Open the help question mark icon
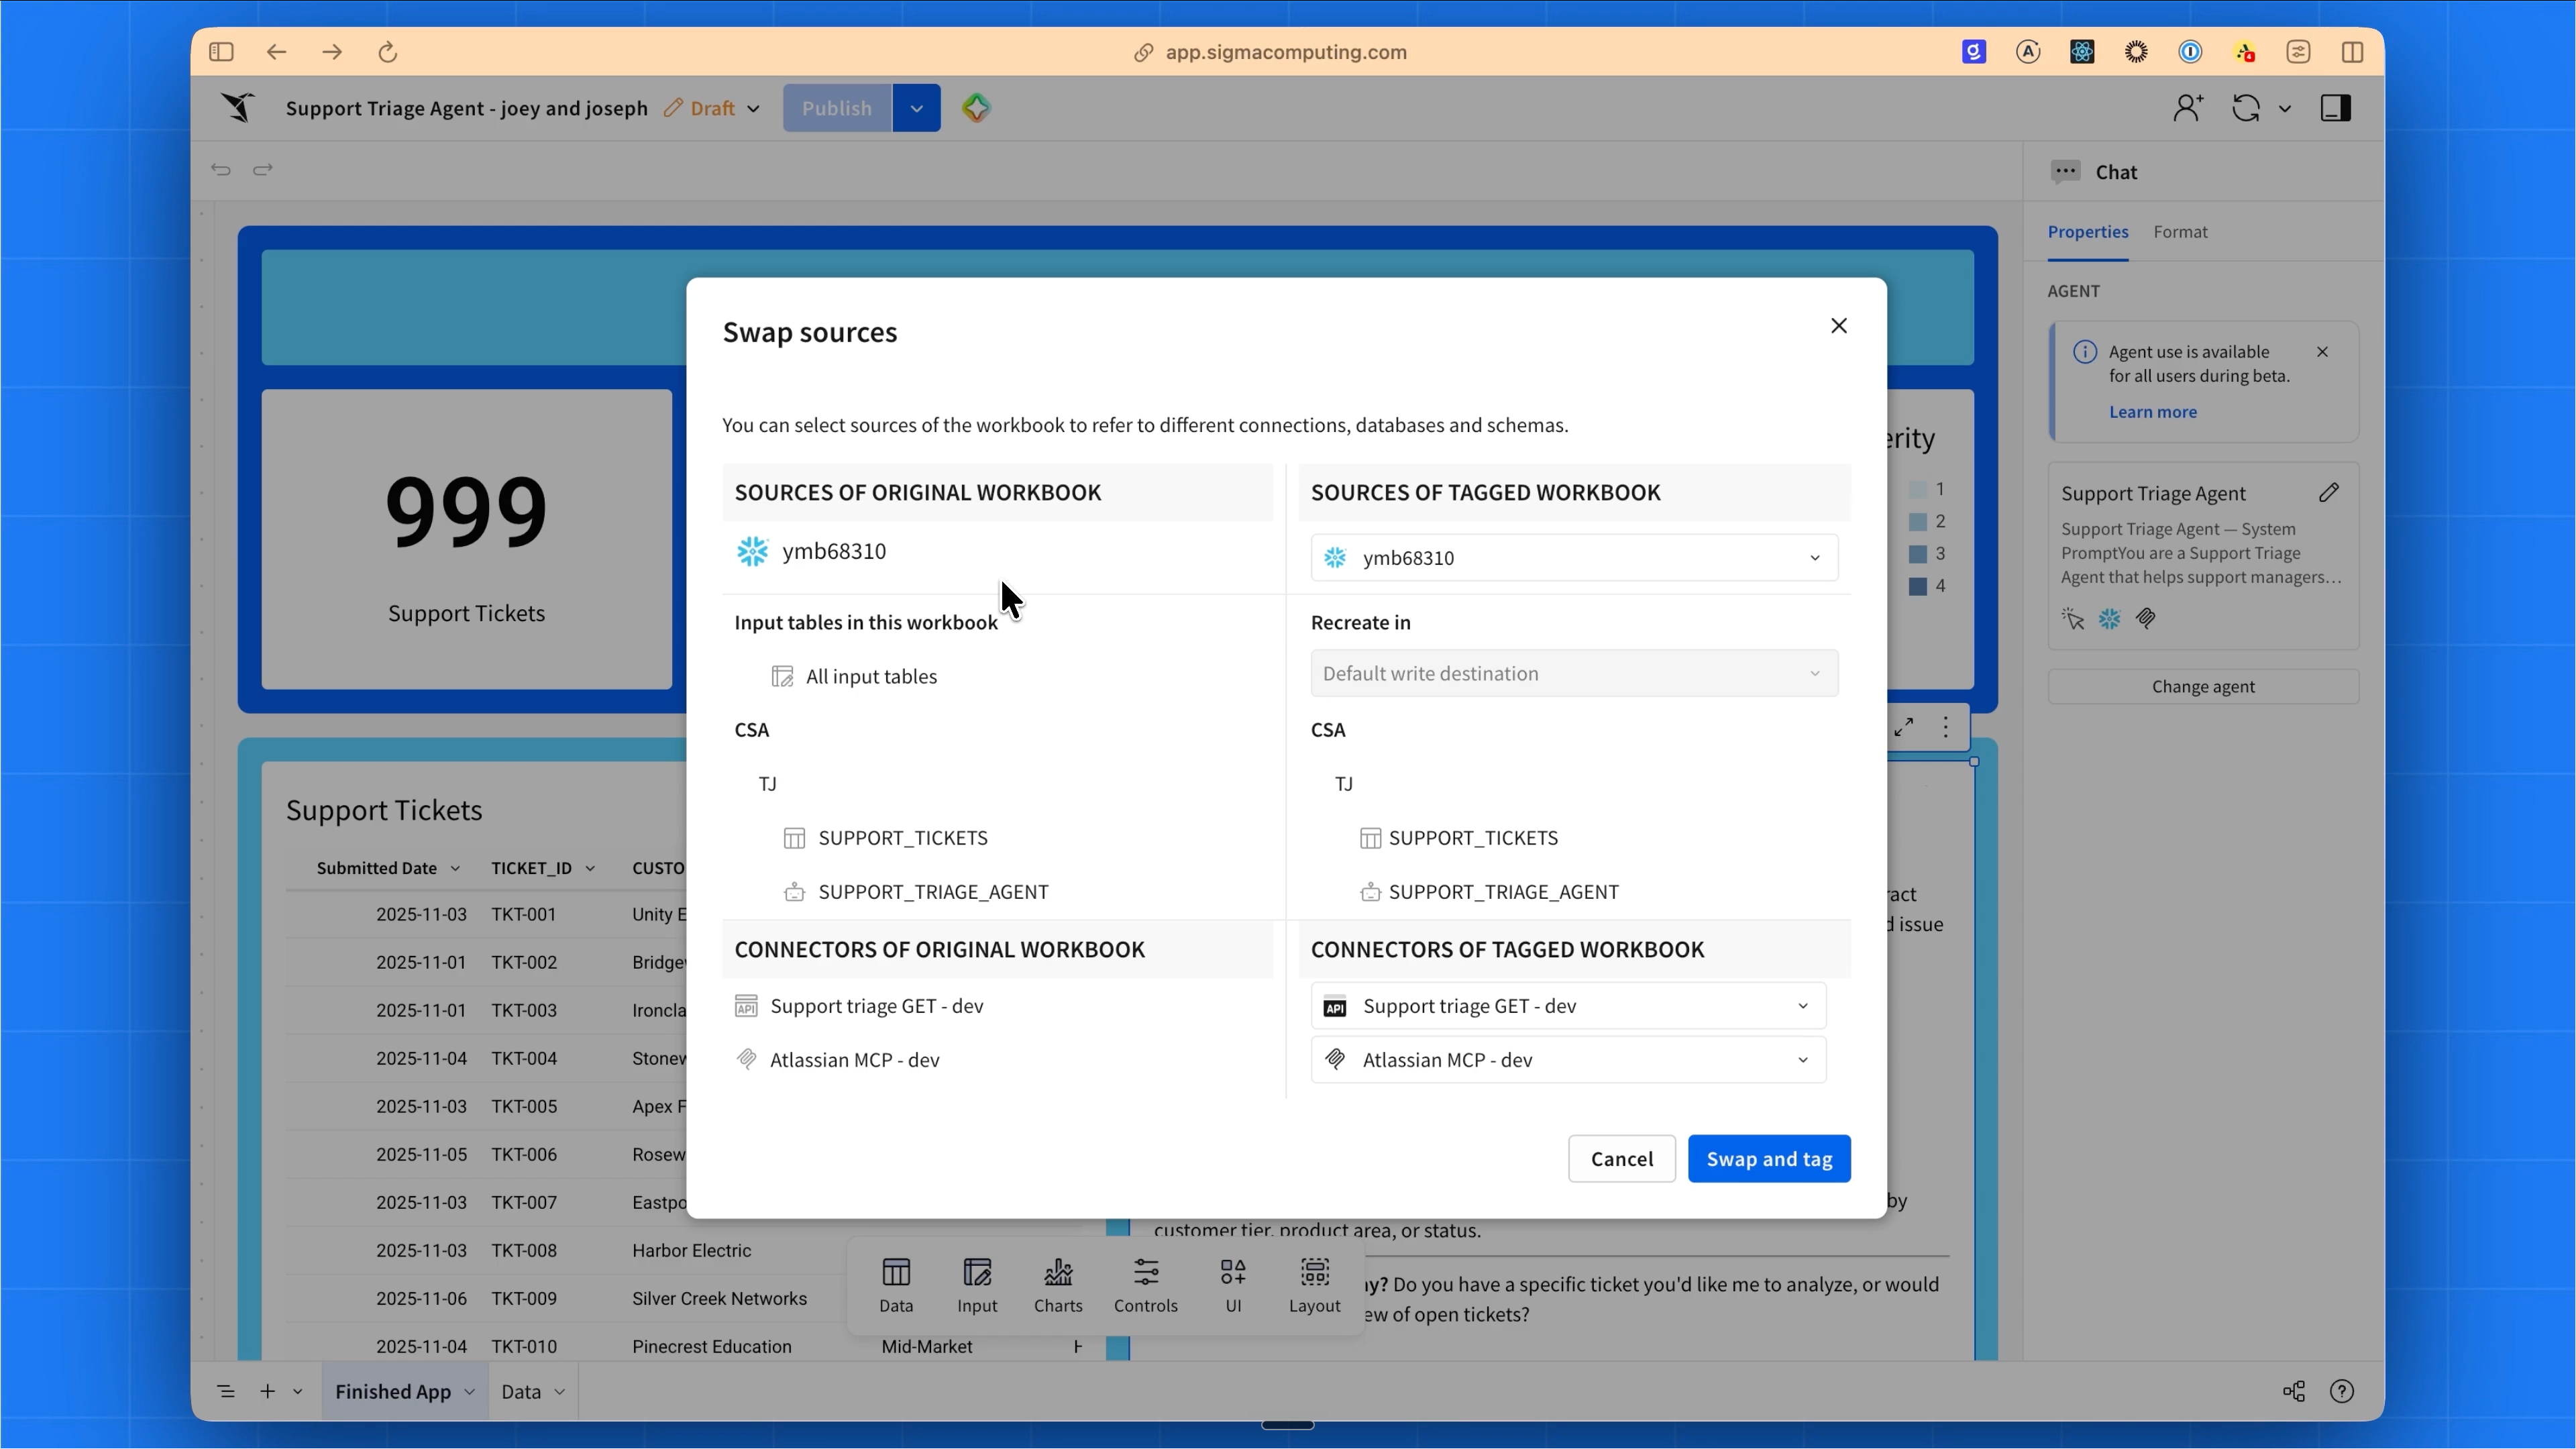Viewport: 2576px width, 1449px height. 2342,1392
